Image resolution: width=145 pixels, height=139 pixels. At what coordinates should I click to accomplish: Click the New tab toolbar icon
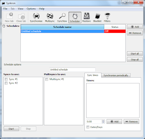point(9,18)
